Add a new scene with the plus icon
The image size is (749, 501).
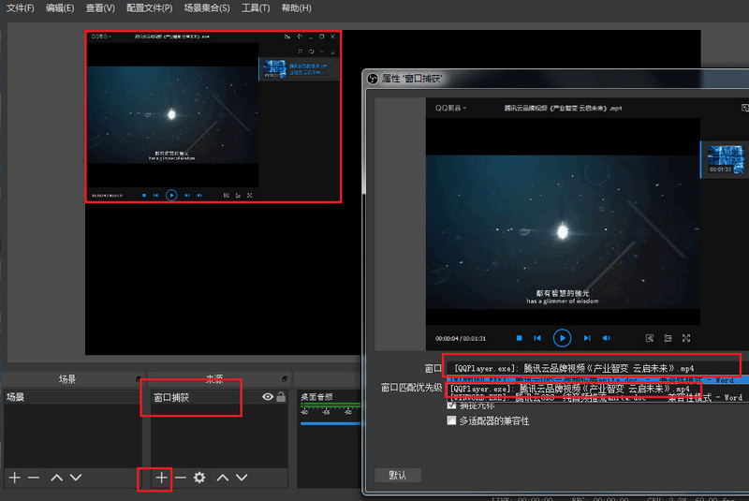pyautogui.click(x=14, y=478)
